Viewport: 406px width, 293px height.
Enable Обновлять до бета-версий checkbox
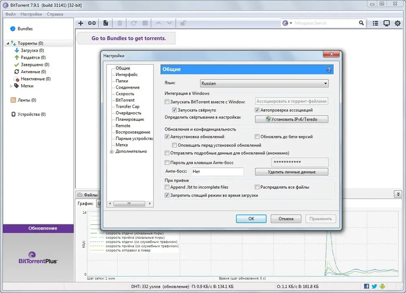[x=257, y=137]
